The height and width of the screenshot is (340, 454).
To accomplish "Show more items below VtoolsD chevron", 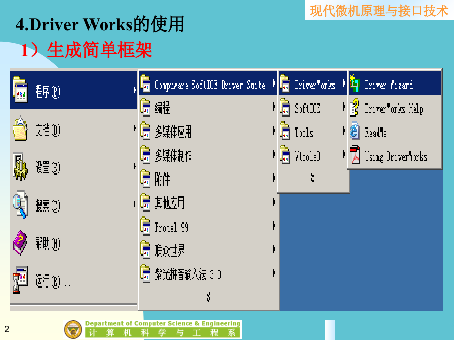I will click(313, 178).
